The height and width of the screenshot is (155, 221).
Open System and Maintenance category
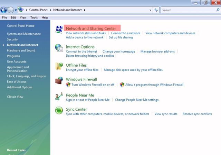[x=24, y=34]
